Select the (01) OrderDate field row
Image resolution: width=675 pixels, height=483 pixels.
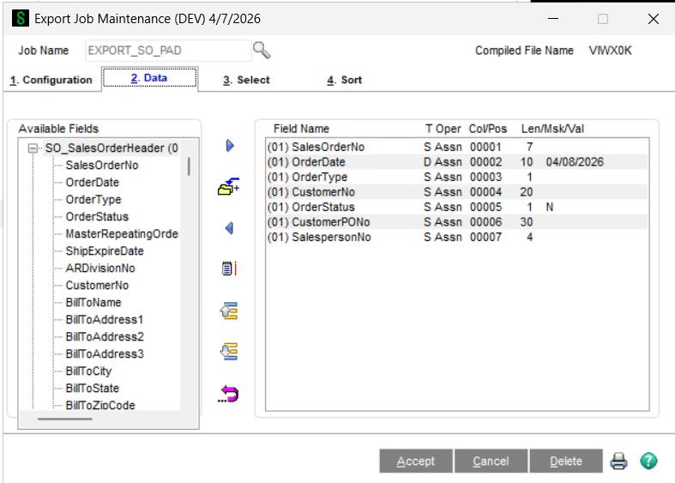pyautogui.click(x=457, y=162)
